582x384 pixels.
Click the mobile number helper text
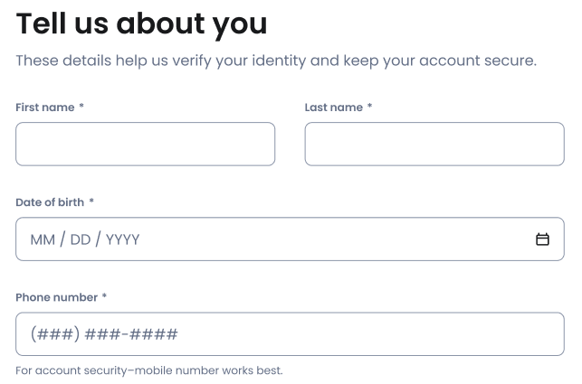pyautogui.click(x=149, y=370)
